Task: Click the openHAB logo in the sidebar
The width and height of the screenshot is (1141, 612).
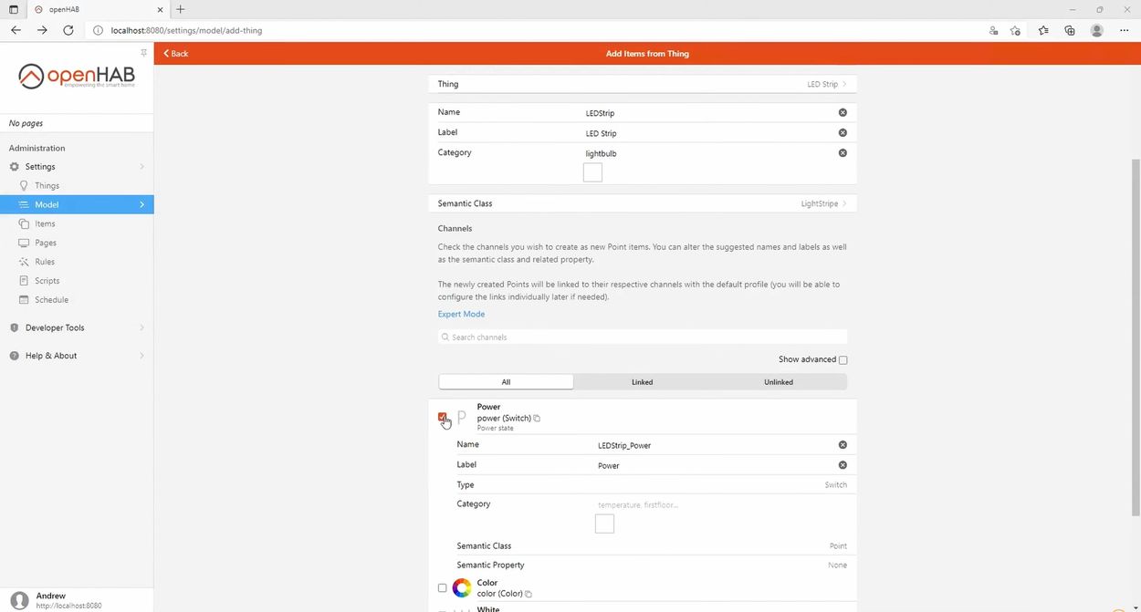Action: (76, 76)
